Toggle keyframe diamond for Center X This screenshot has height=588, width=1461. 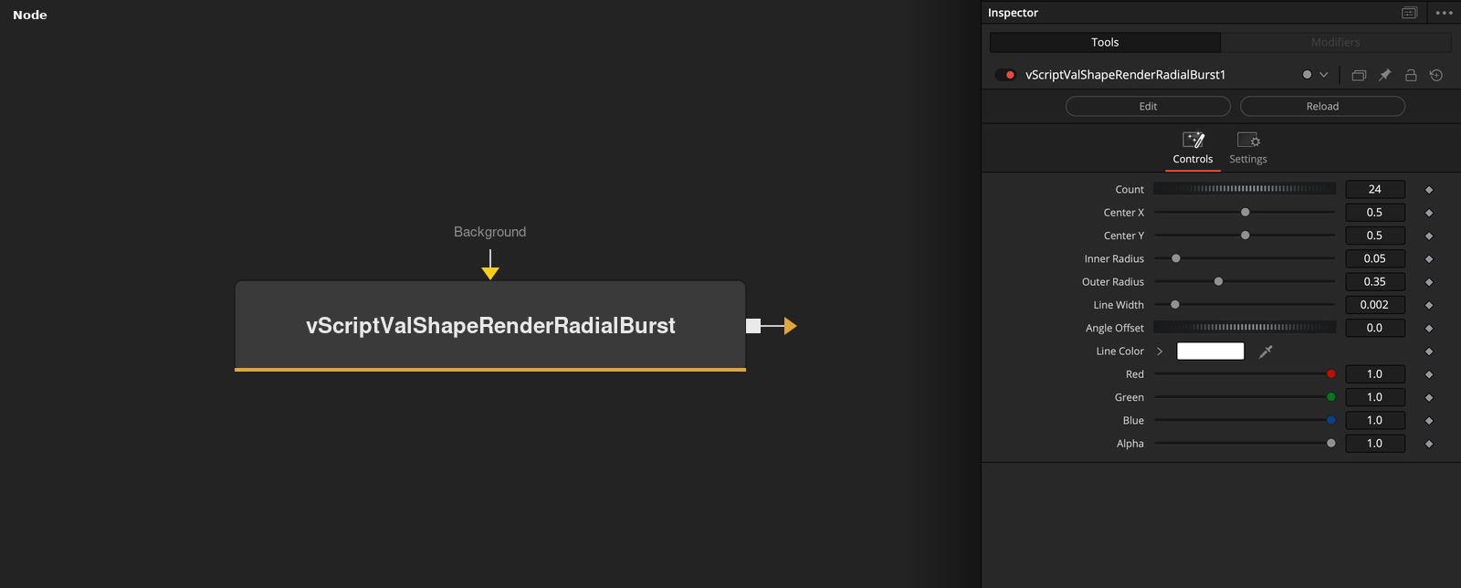pos(1429,213)
